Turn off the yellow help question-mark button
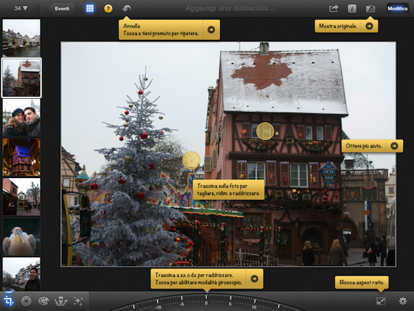Screen dimensions: 414x311 coord(108,9)
